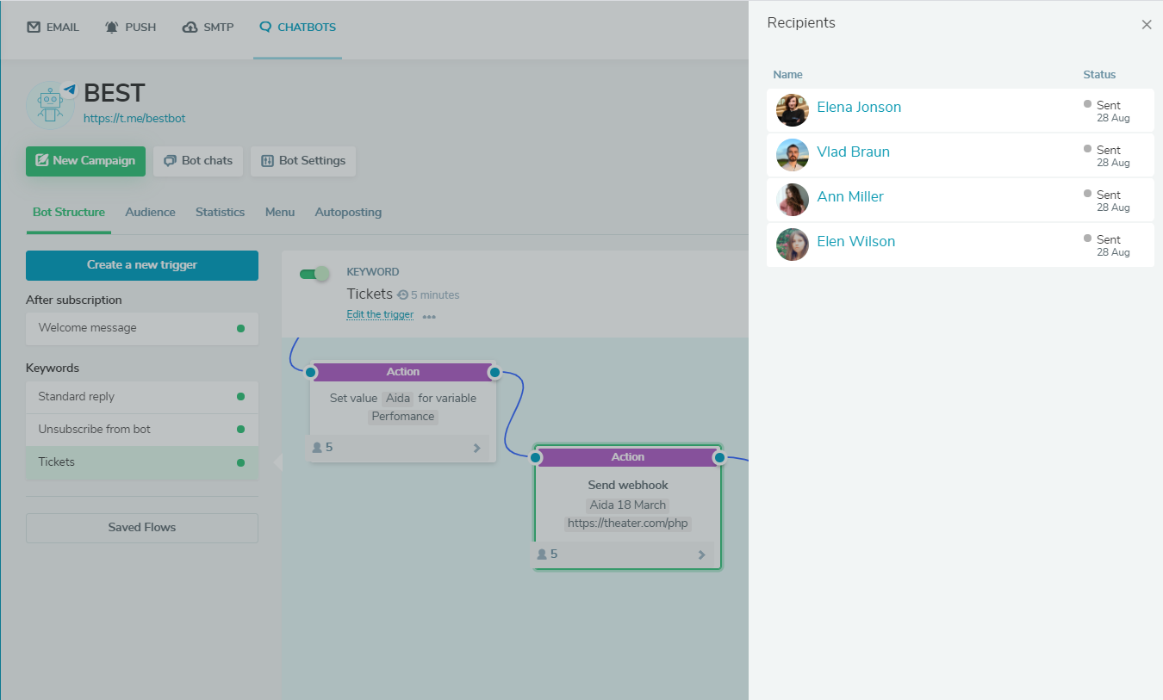Switch to the Statistics tab
Image resolution: width=1163 pixels, height=700 pixels.
click(x=220, y=212)
